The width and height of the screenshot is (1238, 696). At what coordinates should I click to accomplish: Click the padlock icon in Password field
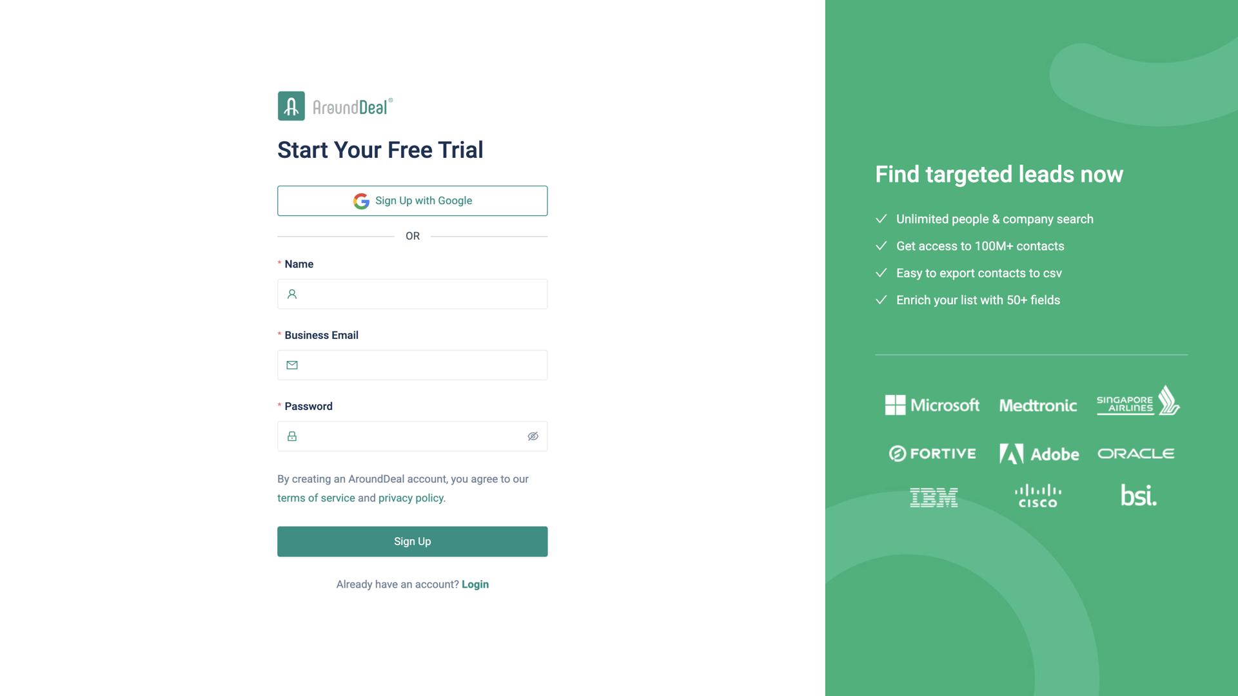[292, 436]
